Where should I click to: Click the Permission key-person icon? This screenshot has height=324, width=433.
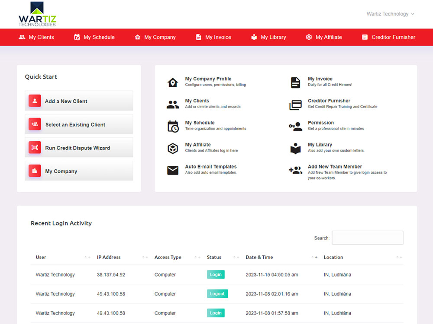click(x=295, y=127)
